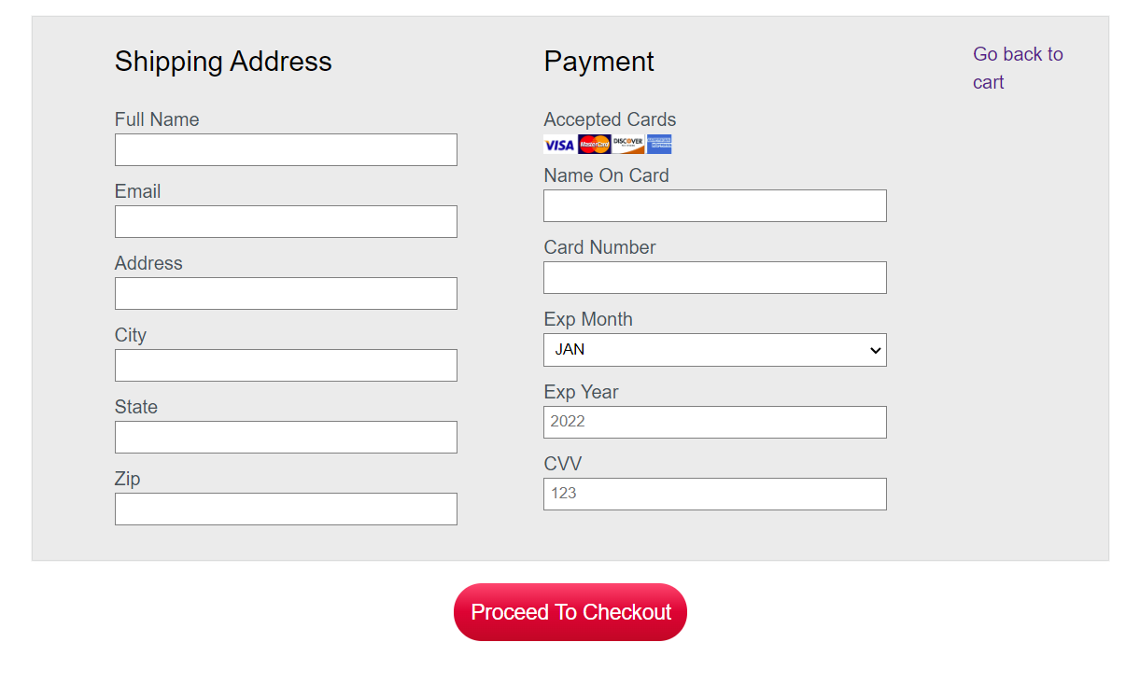Click into the Full Name field
This screenshot has height=698, width=1140.
286,149
